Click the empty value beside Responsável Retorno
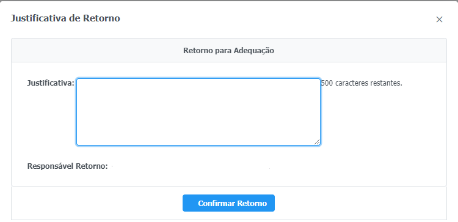Viewport: 458px width, 222px height. [190, 166]
